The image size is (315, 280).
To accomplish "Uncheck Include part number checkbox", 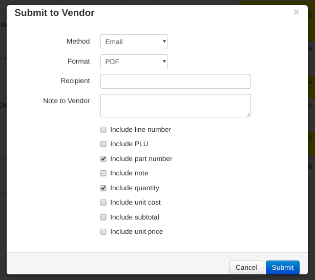I will tap(103, 159).
